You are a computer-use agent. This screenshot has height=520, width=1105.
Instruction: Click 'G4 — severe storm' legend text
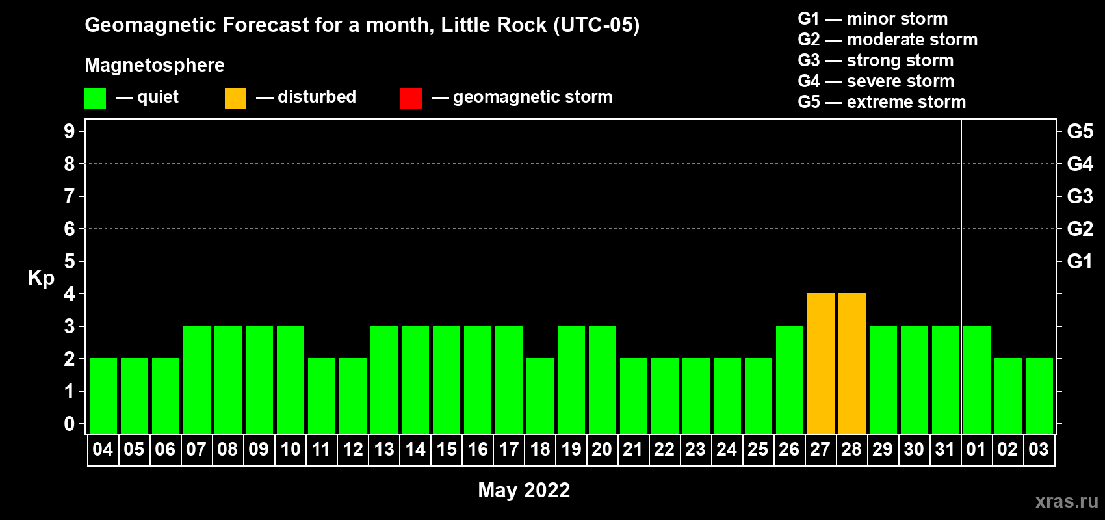click(876, 81)
